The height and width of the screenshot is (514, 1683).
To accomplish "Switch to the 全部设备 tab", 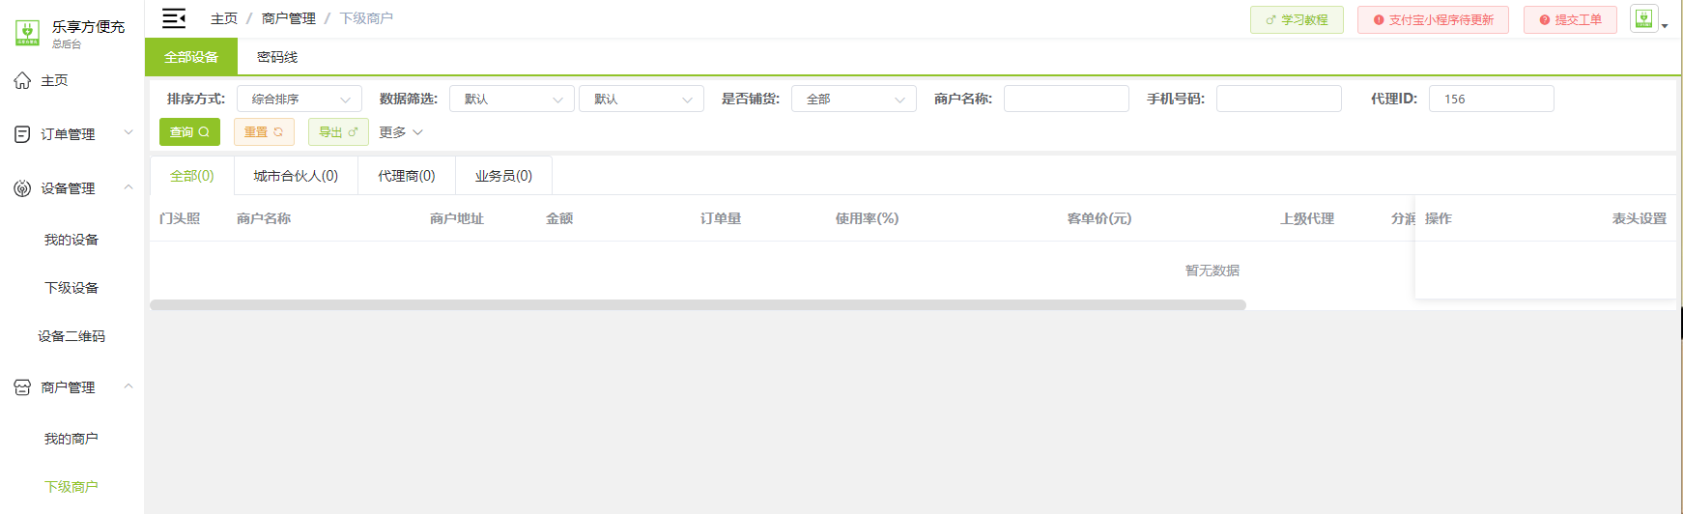I will pyautogui.click(x=191, y=57).
